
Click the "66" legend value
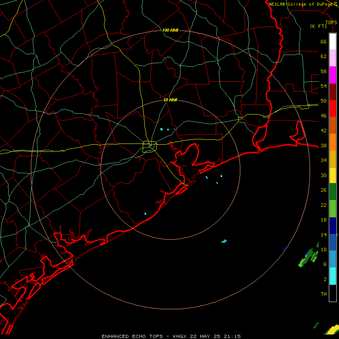click(x=324, y=42)
